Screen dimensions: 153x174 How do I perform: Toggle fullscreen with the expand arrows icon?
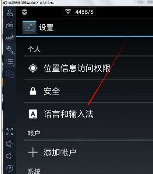coord(10,132)
